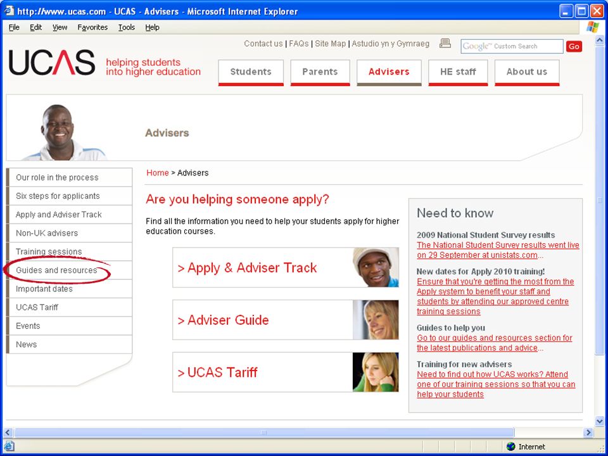Click the UCAS logo
The height and width of the screenshot is (456, 608).
pos(52,63)
